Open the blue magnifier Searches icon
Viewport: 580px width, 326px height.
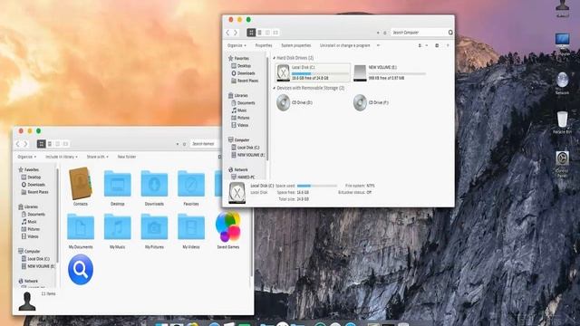81,270
